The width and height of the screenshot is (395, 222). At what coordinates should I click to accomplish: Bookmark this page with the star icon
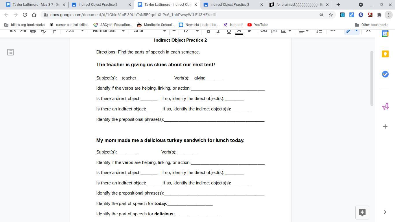[331, 15]
